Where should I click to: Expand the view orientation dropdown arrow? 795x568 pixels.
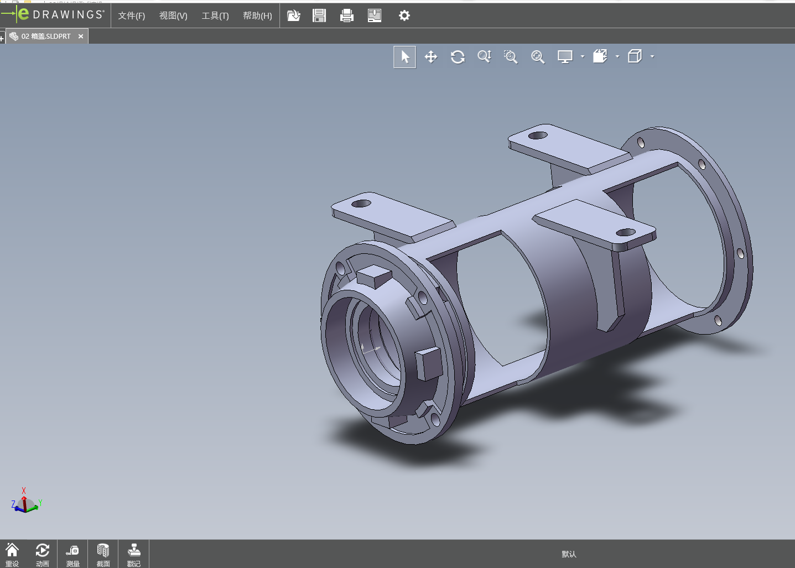[x=617, y=56]
